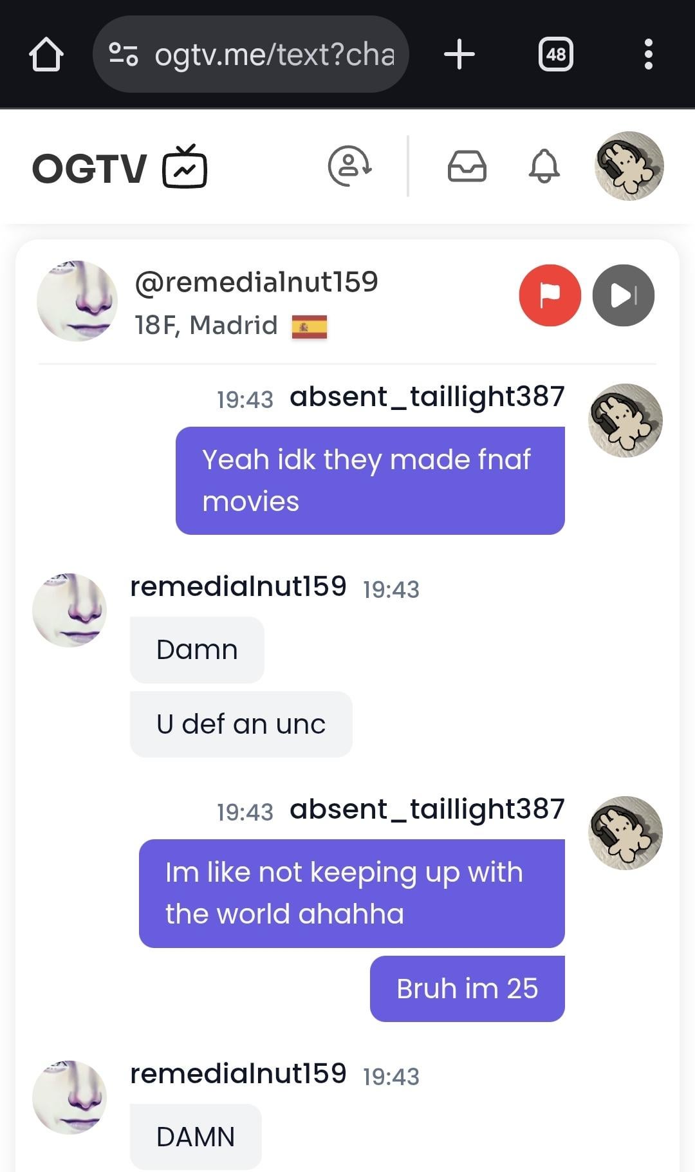
Task: Click the @remedialnut159 username in chat header
Action: [256, 282]
